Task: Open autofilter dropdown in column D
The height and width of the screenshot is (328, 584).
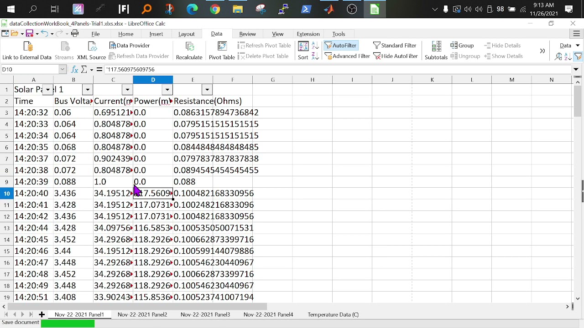Action: pos(167,90)
